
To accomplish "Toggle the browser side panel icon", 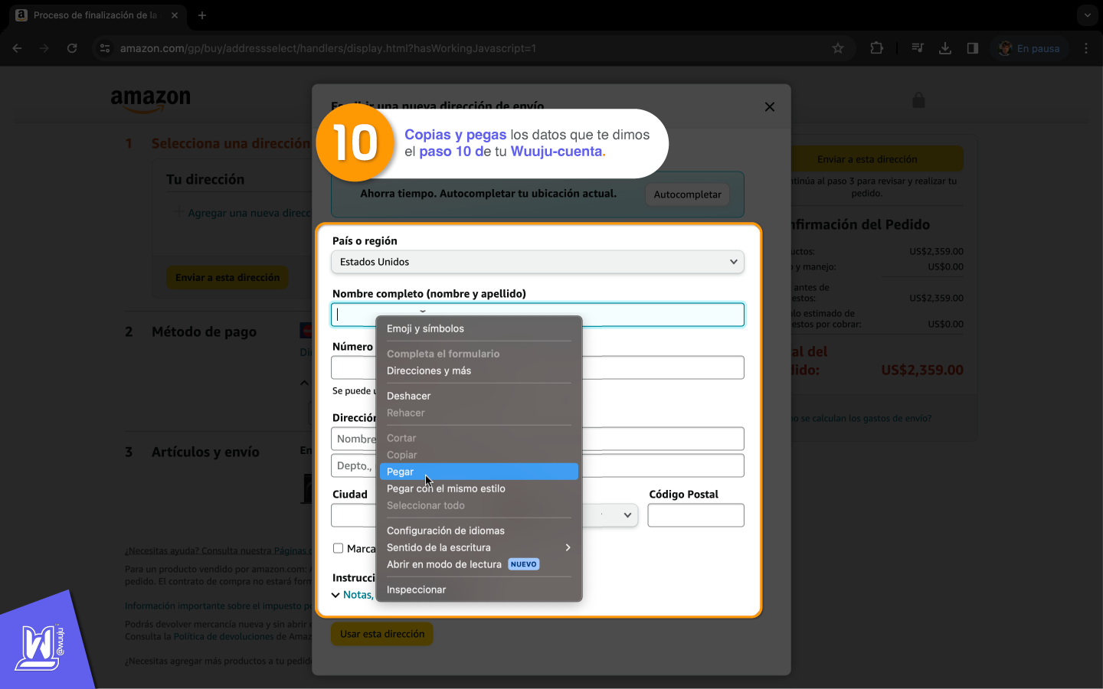I will click(972, 48).
